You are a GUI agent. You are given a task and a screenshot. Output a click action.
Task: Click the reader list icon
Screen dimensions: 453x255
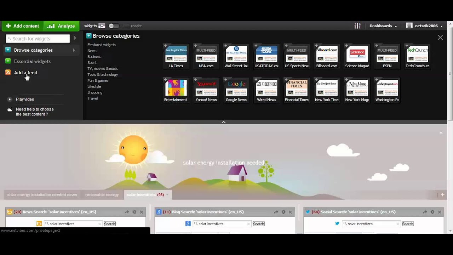coord(126,26)
